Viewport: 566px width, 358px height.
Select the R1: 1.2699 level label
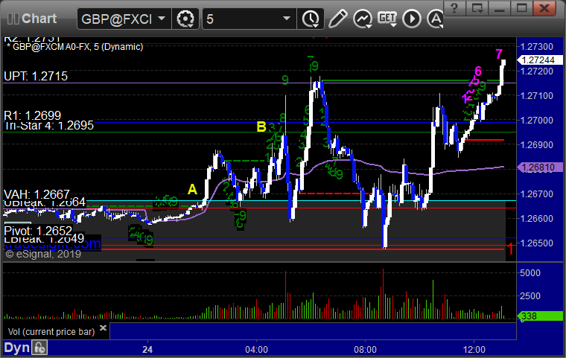[x=33, y=115]
